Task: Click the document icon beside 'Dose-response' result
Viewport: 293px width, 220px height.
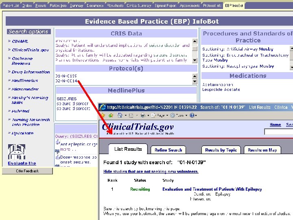Action: pyautogui.click(x=58, y=157)
